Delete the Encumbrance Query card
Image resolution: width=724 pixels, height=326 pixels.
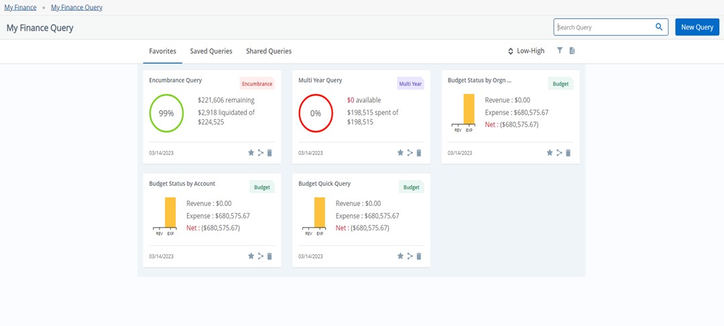click(x=269, y=153)
